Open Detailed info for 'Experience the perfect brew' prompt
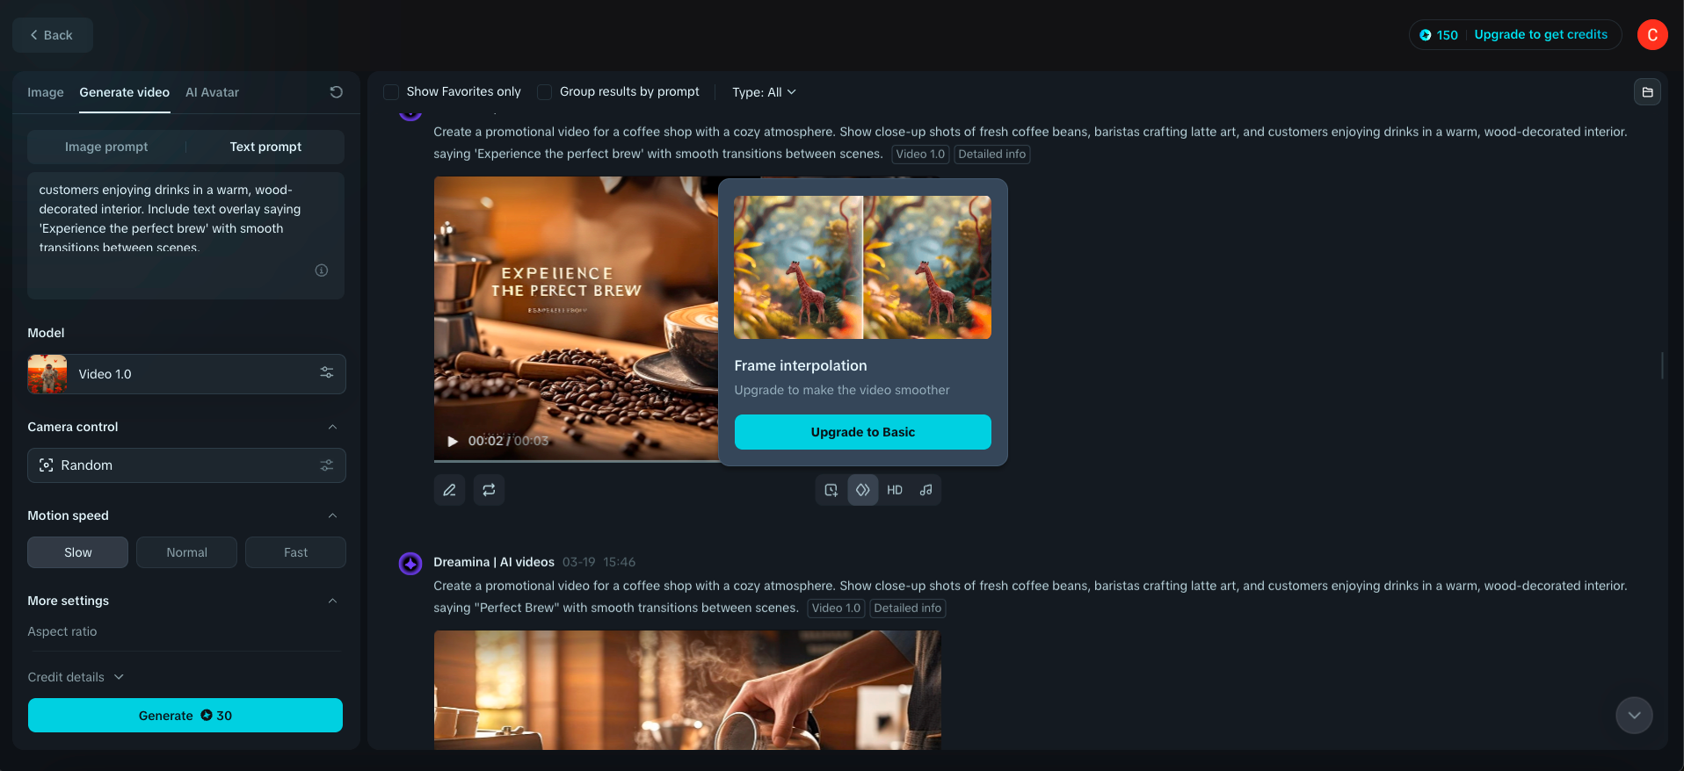Screen dimensions: 1684x771 pyautogui.click(x=992, y=155)
